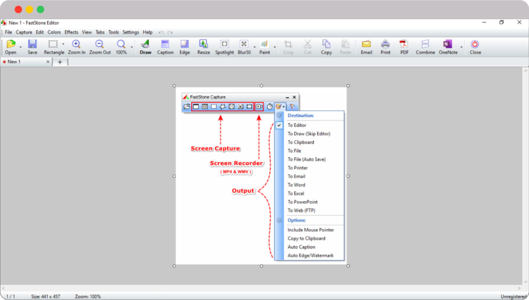Expand the Open button dropdown arrow
529x300 pixels.
[x=21, y=47]
